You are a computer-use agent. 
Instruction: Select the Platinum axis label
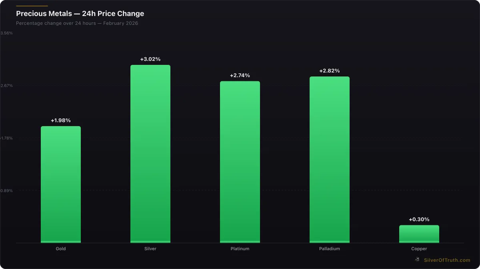240,249
